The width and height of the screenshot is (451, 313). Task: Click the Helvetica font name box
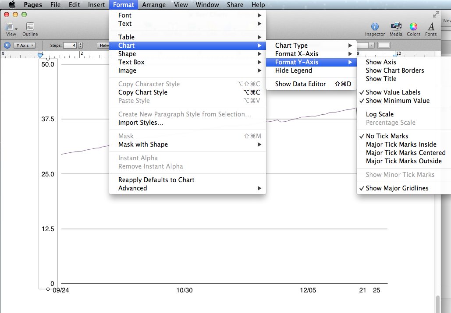click(103, 46)
